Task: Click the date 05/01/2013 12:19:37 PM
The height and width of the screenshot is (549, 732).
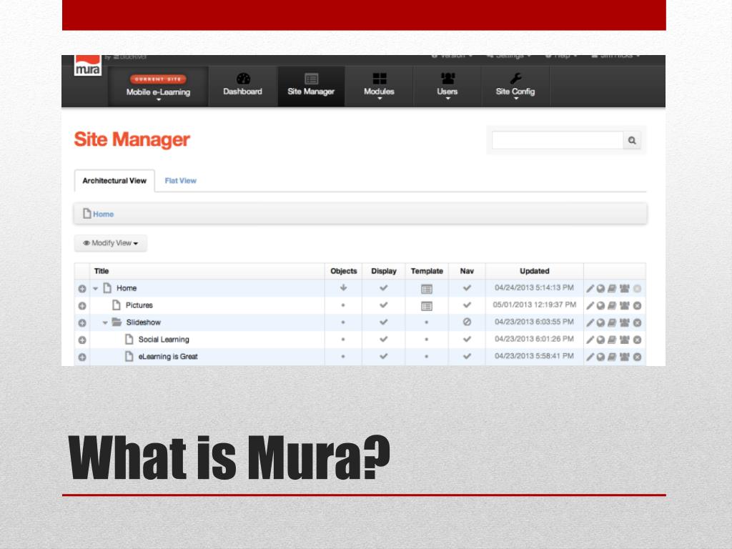Action: pos(535,305)
